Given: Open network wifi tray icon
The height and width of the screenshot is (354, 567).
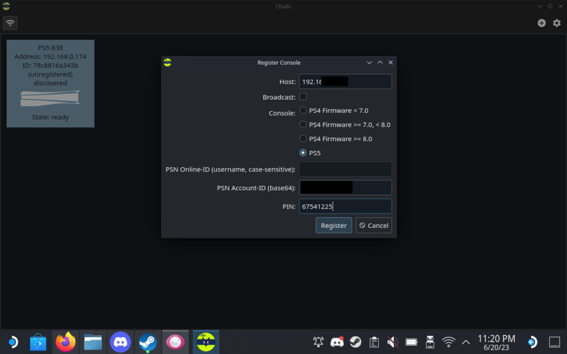Looking at the screenshot, I should pos(449,342).
